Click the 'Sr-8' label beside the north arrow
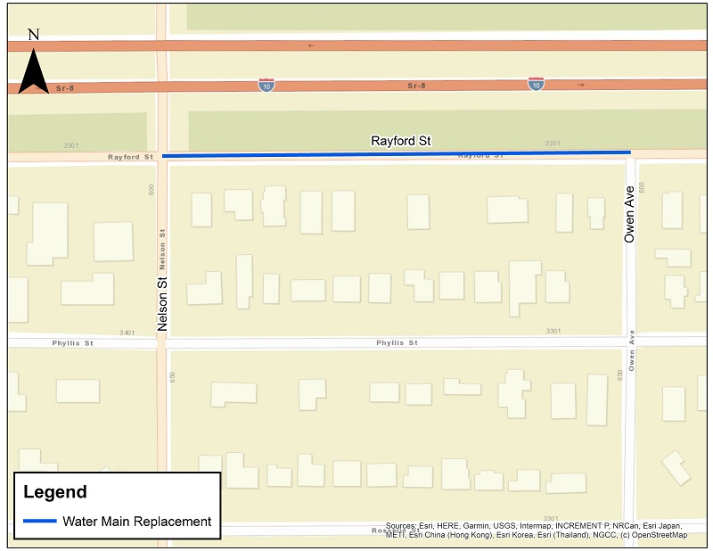Screen dimensions: 713x551 click(x=65, y=88)
